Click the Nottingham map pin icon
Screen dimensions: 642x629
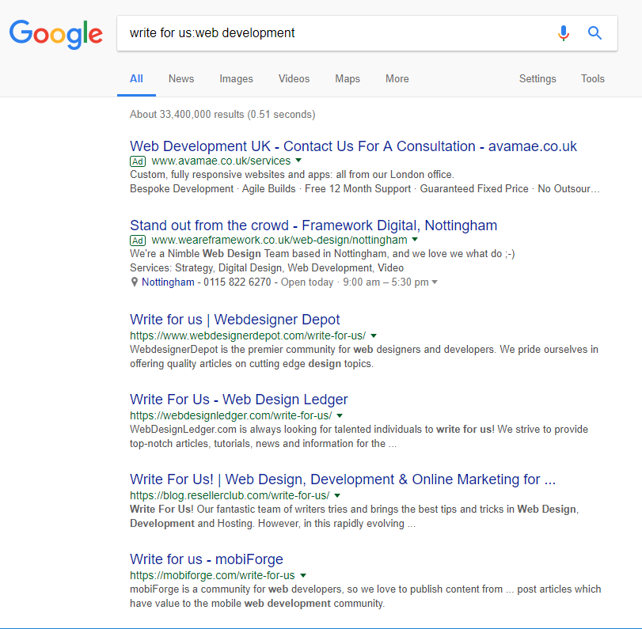(x=134, y=282)
